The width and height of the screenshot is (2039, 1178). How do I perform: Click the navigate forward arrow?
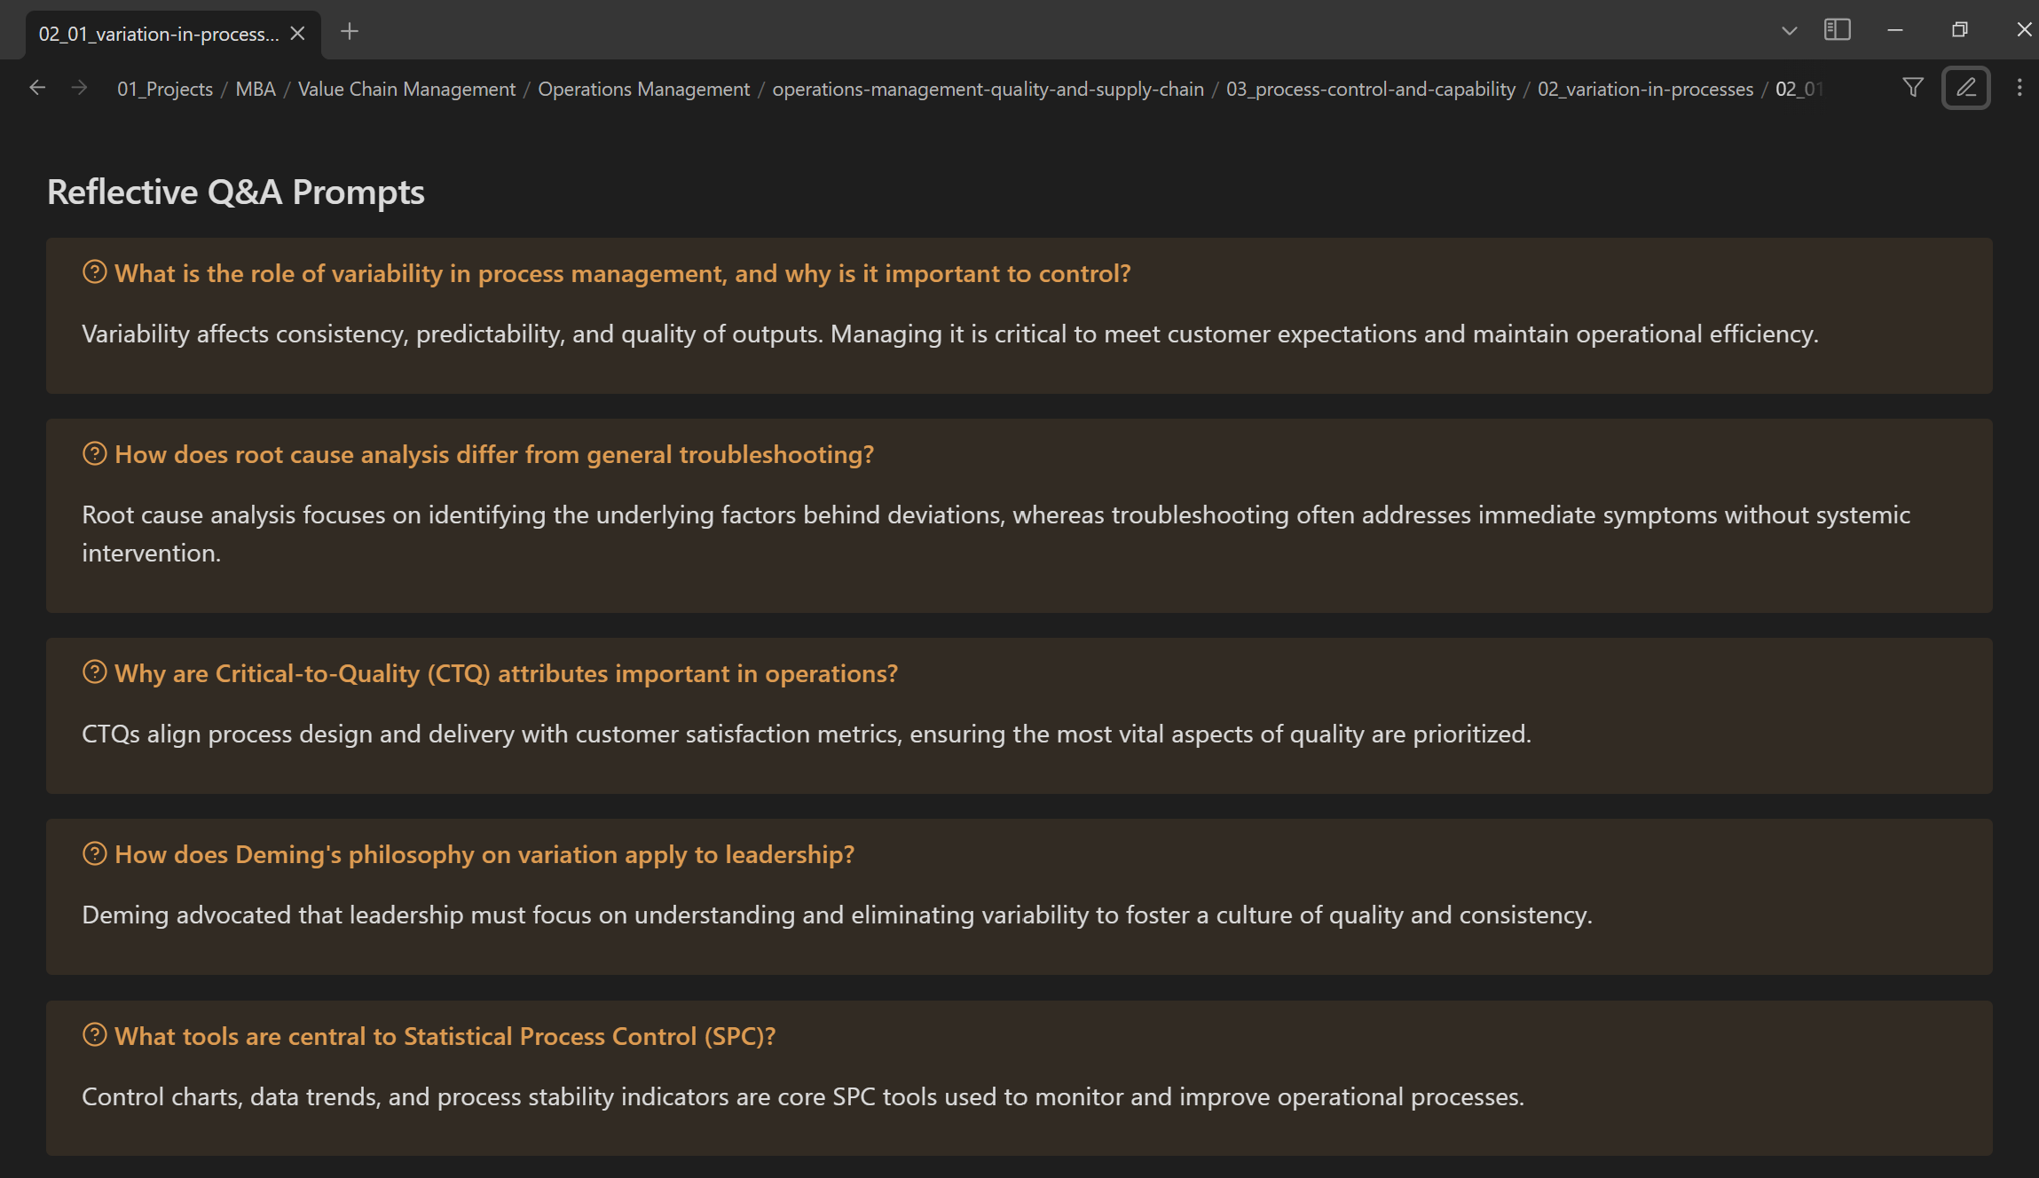point(79,88)
